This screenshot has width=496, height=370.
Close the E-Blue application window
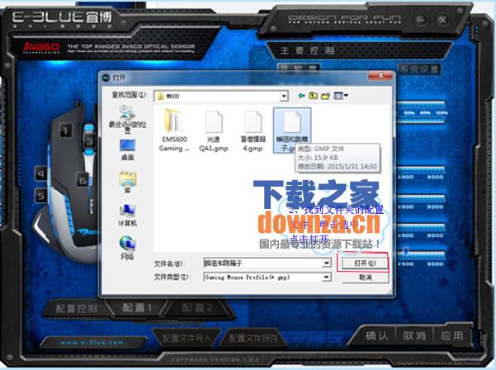[443, 20]
